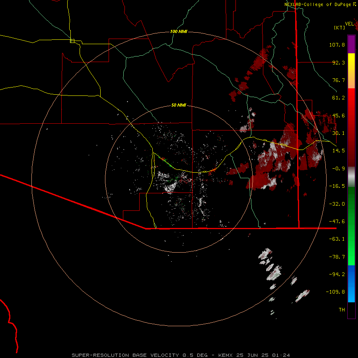358x358 pixels.
Task: Click the [KT] units label
Action: (x=340, y=27)
